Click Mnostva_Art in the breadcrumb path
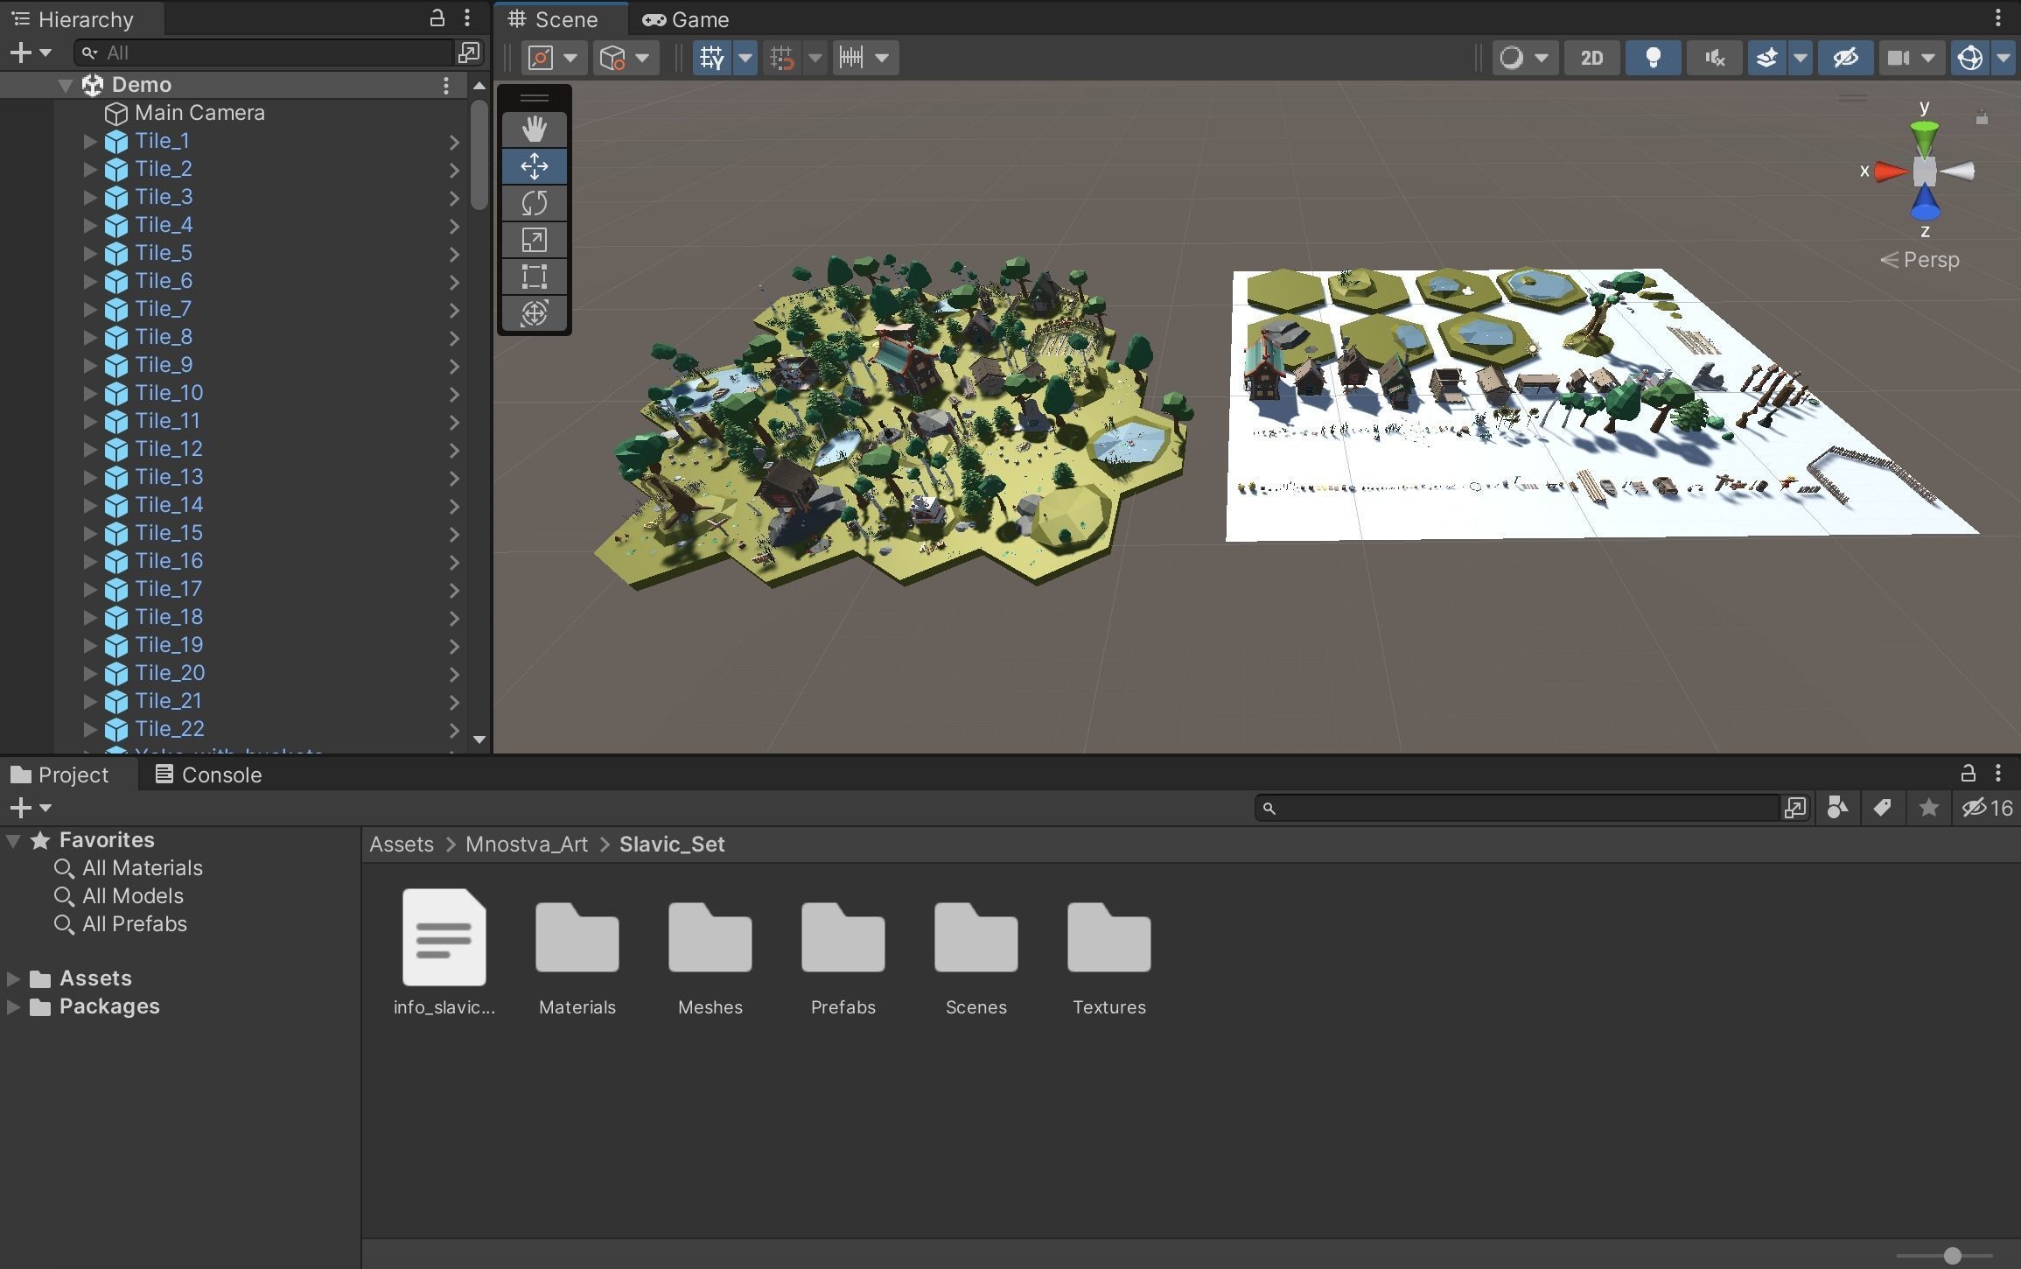The height and width of the screenshot is (1269, 2021). click(x=527, y=845)
